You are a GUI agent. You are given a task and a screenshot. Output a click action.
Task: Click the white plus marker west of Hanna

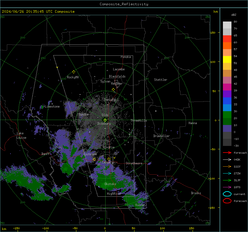(x=156, y=111)
